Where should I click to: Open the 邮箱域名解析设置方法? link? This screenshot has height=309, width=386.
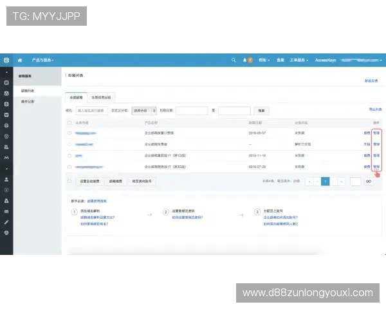[x=98, y=218]
